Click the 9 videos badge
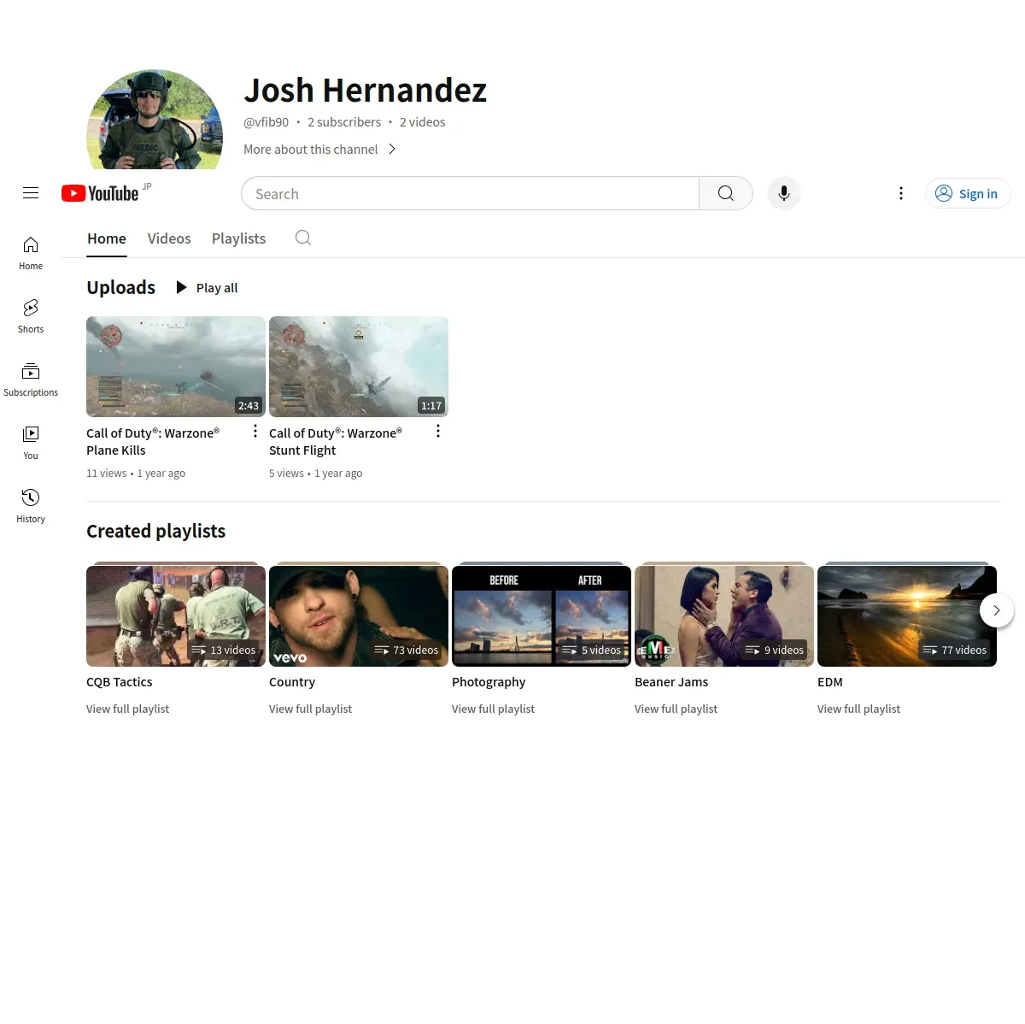The height and width of the screenshot is (1024, 1025). [775, 650]
